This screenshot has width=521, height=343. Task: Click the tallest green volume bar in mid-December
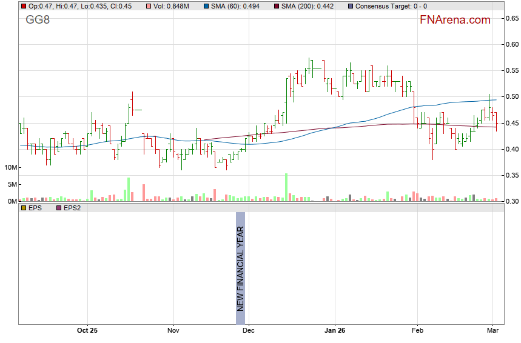286,187
